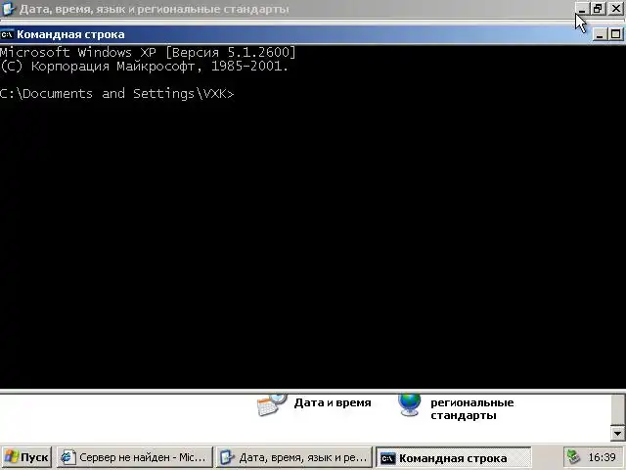Open 'Дата и время' link in control panel
This screenshot has height=470, width=626.
333,402
